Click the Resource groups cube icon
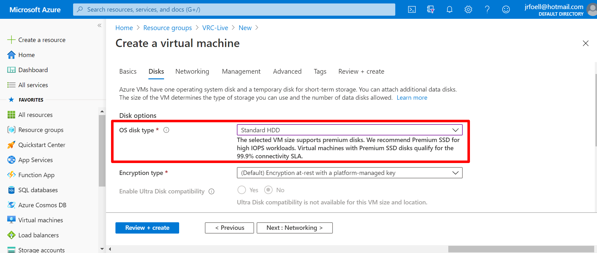 (x=11, y=130)
